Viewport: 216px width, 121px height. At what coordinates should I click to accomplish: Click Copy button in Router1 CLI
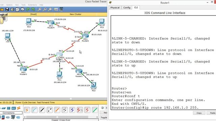coord(199,113)
